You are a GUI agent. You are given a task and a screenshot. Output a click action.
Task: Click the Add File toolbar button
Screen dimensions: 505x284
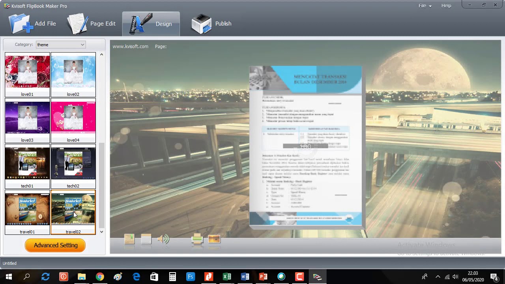(33, 24)
